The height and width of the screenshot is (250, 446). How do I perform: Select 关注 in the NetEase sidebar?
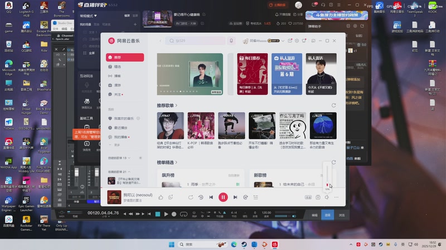125,94
